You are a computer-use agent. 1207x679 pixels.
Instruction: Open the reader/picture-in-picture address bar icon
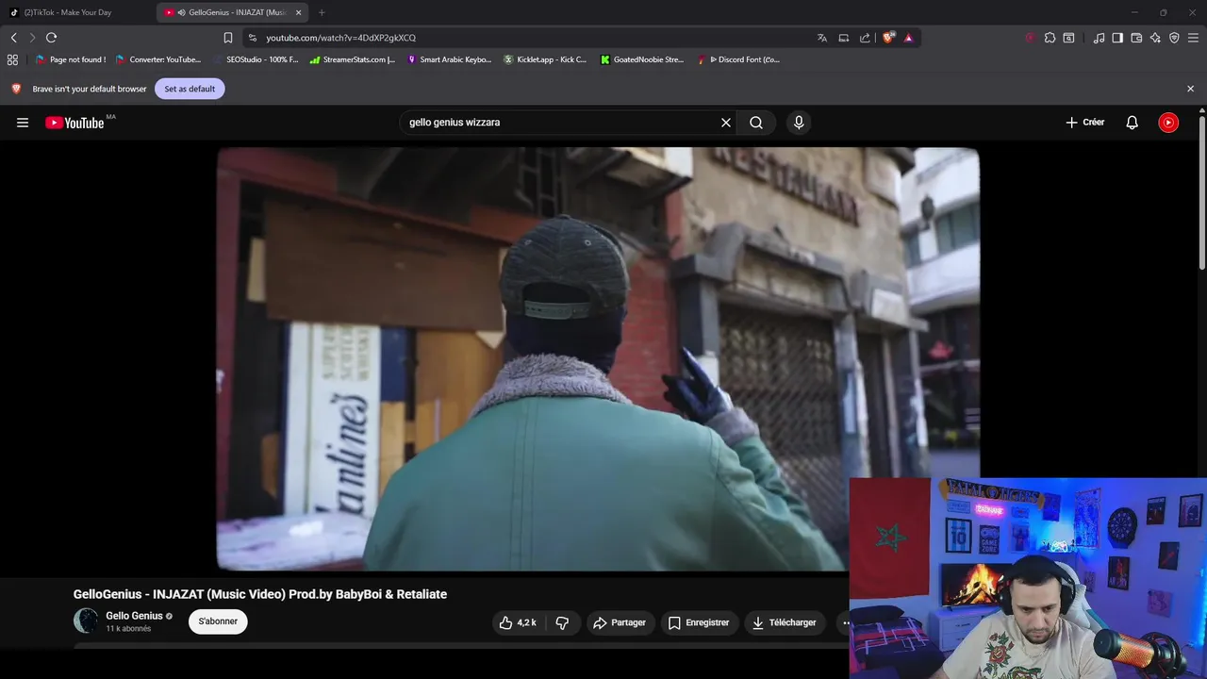[844, 38]
